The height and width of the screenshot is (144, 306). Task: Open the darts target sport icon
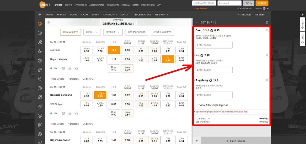[x=40, y=97]
